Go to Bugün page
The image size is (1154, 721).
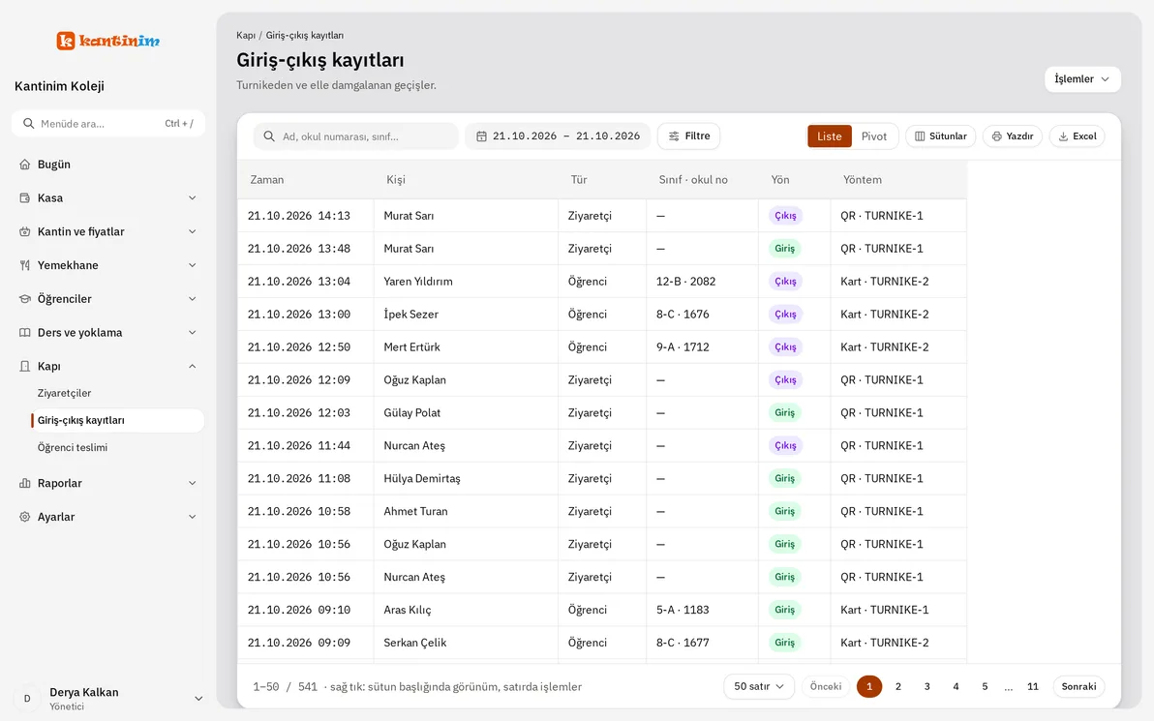[108, 165]
